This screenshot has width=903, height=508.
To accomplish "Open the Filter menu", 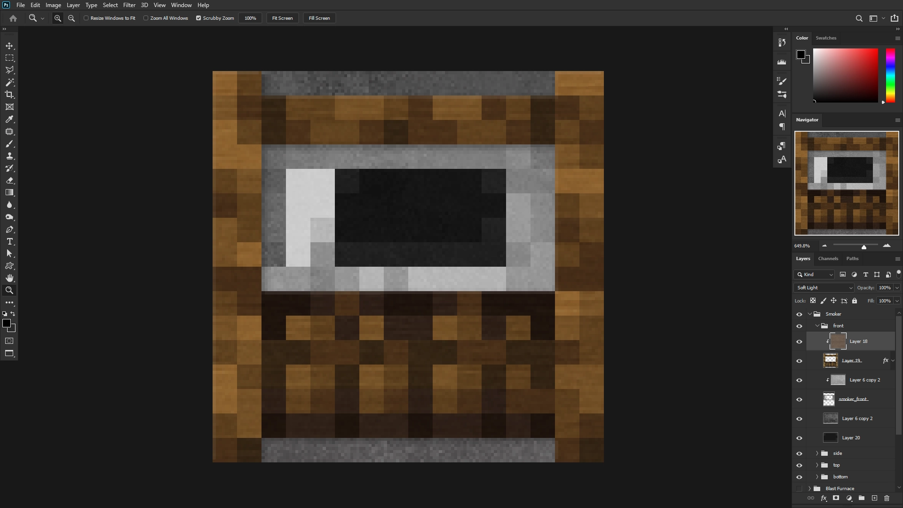I will [129, 5].
